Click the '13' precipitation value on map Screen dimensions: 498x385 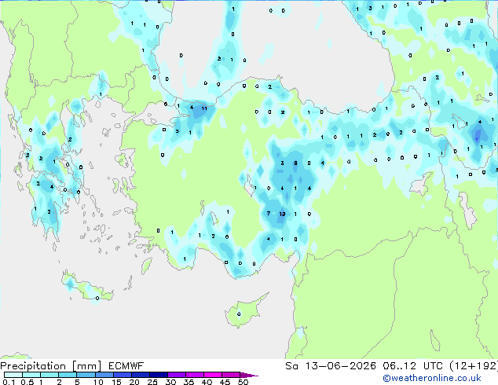[282, 214]
